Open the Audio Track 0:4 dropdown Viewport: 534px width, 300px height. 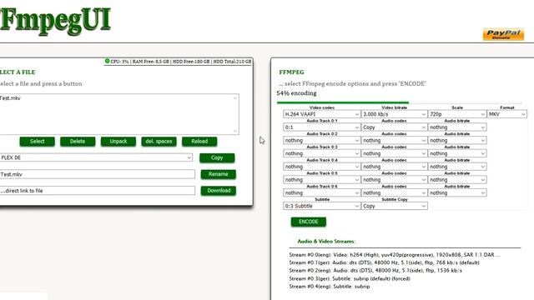click(x=321, y=167)
